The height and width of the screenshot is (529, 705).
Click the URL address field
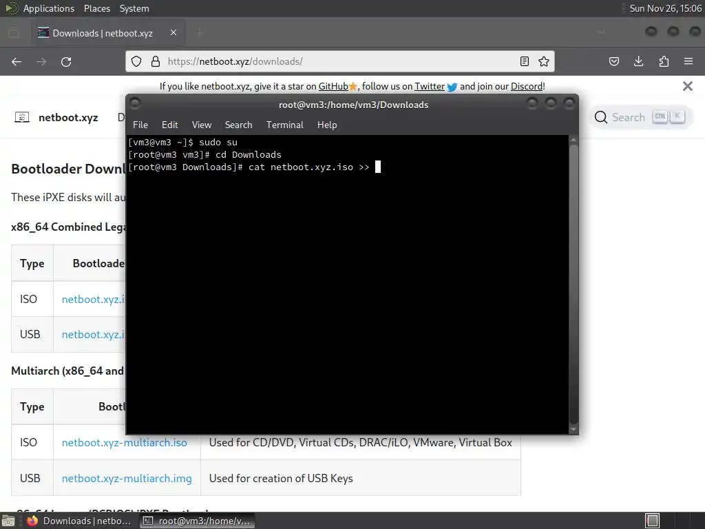coord(339,61)
